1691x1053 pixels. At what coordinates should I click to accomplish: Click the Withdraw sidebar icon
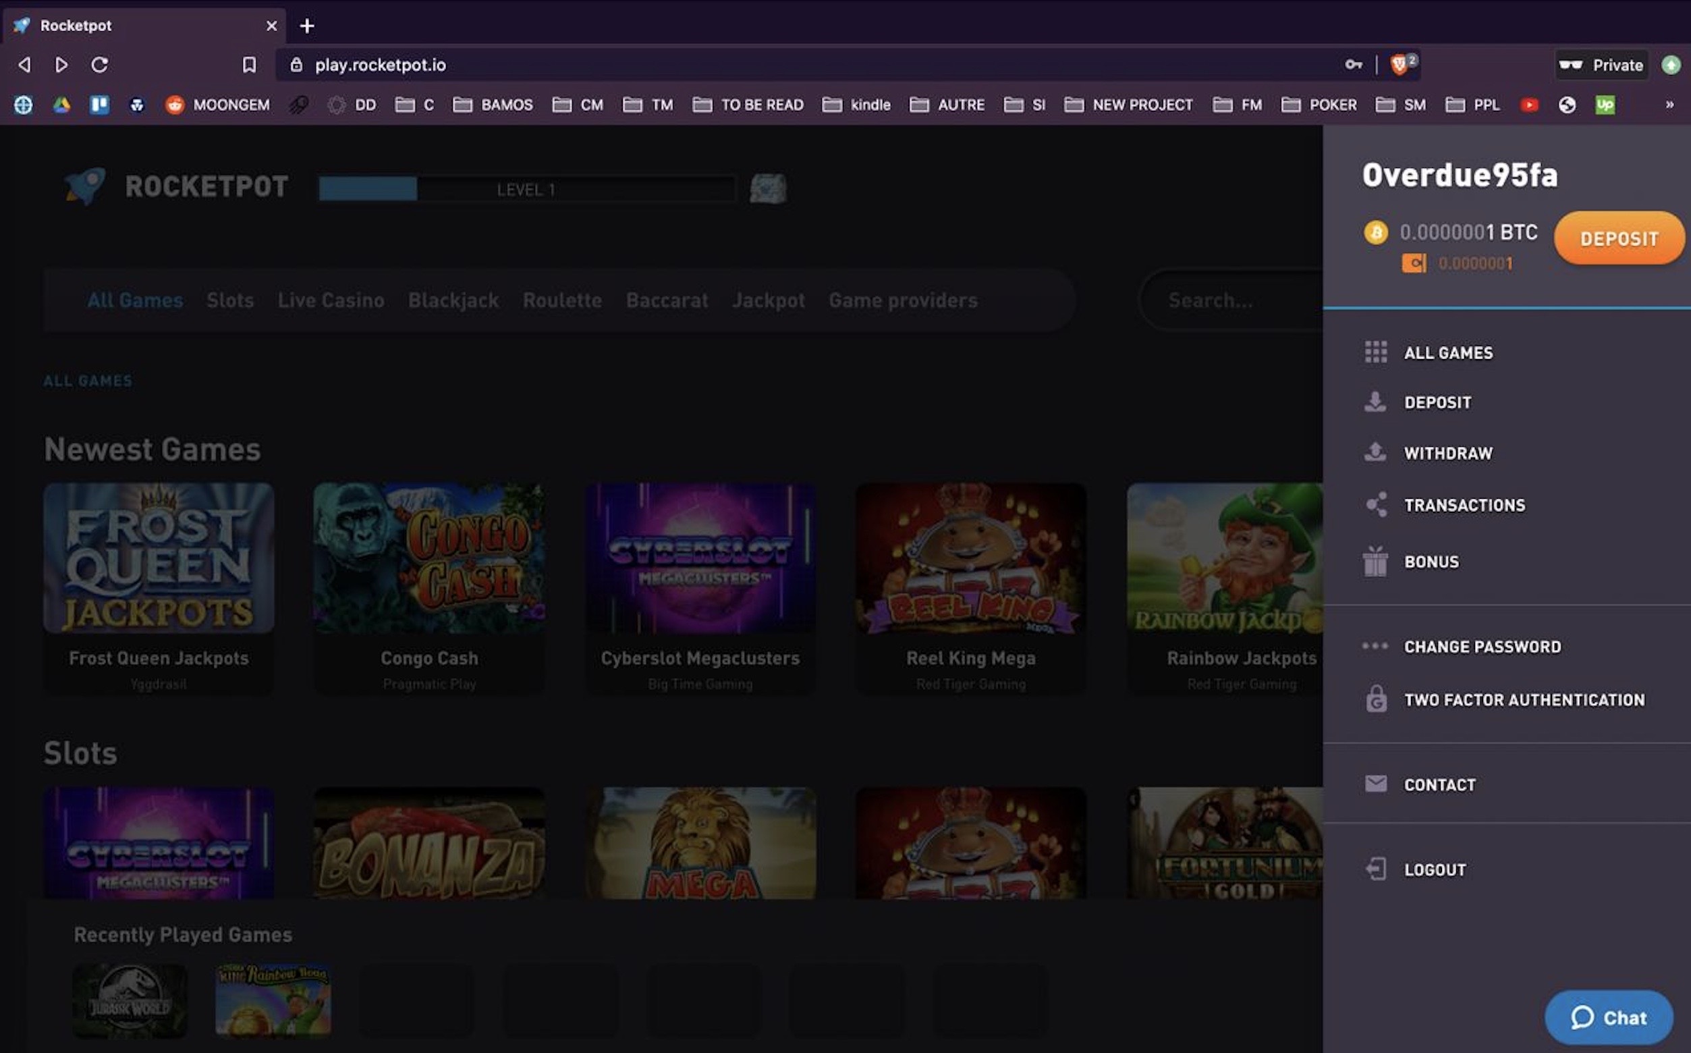tap(1375, 453)
